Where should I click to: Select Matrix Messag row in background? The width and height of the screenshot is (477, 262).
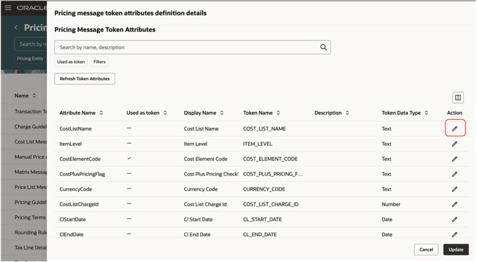pyautogui.click(x=30, y=172)
